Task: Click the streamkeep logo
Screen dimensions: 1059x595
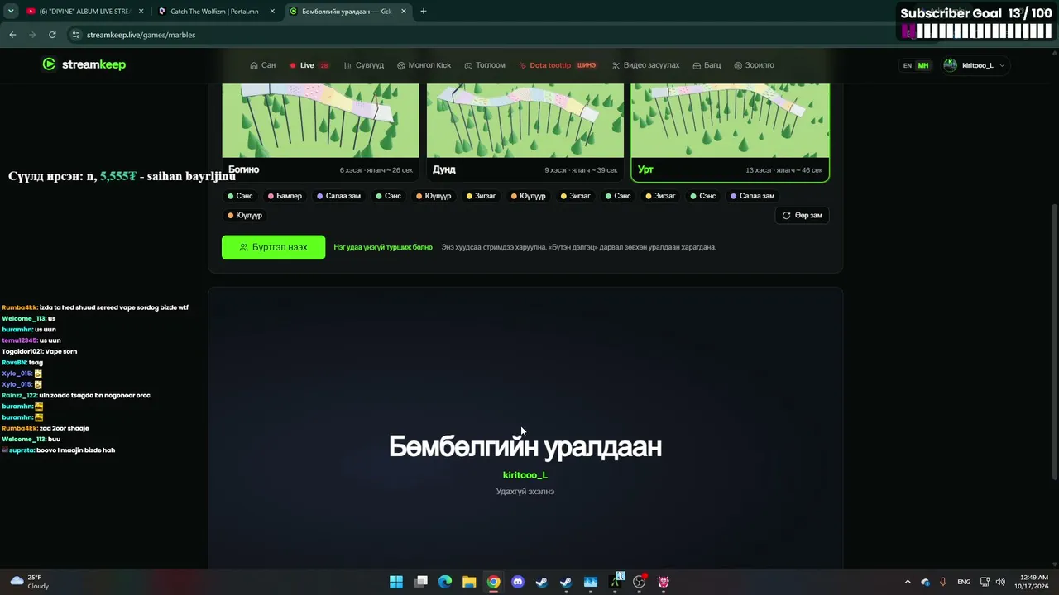Action: coord(84,64)
